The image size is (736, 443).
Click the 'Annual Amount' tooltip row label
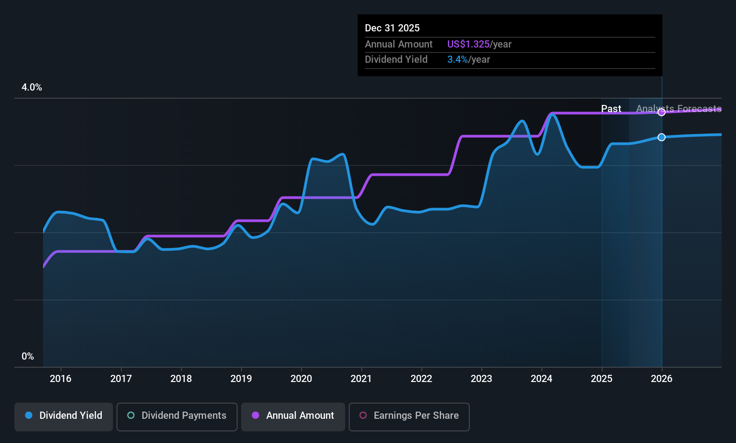(x=398, y=44)
